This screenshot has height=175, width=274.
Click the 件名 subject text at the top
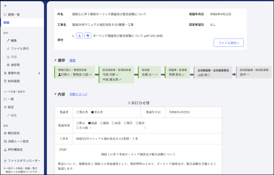(109, 14)
